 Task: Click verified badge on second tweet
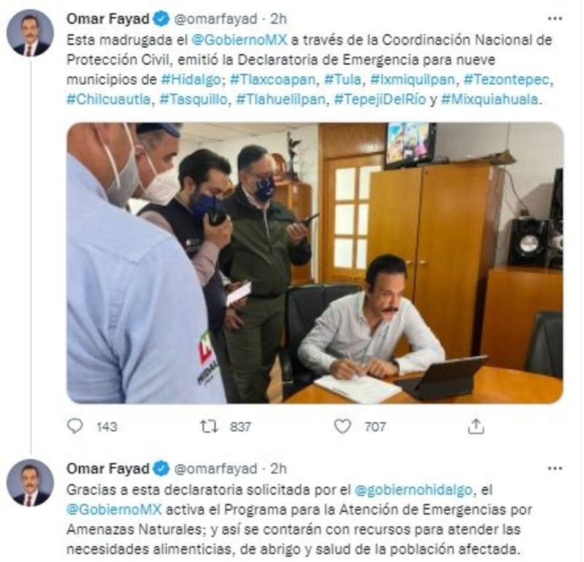[x=161, y=468]
